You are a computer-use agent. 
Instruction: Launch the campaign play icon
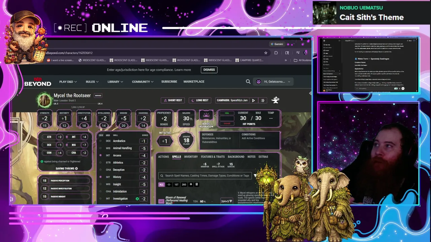click(254, 100)
